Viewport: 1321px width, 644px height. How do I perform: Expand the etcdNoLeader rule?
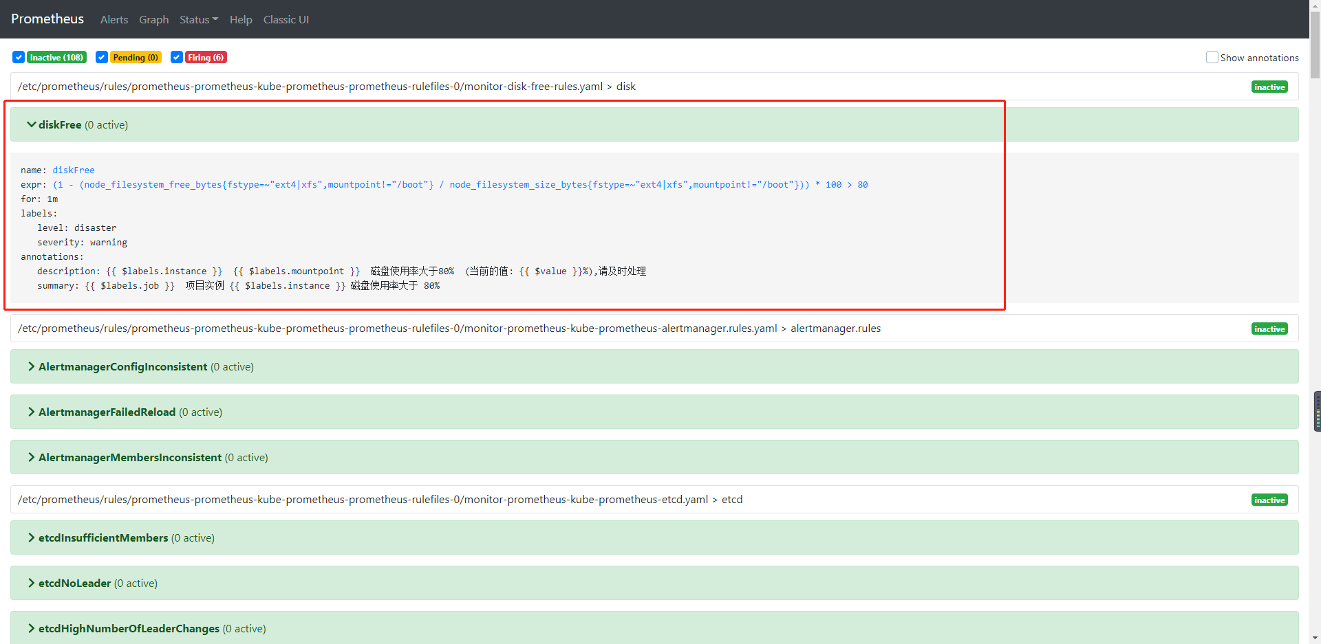point(654,583)
